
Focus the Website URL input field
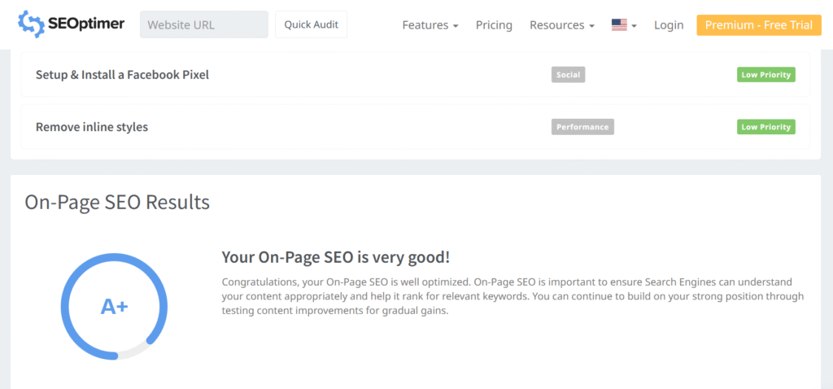pos(204,24)
